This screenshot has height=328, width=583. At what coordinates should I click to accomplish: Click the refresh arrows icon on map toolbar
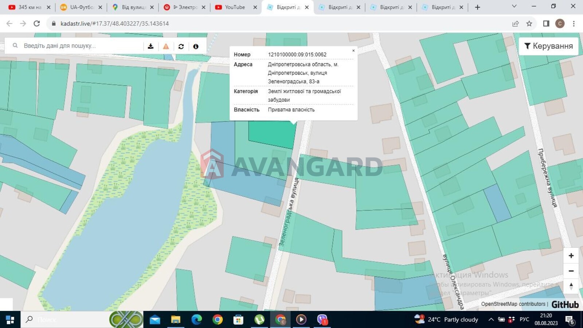point(181,46)
